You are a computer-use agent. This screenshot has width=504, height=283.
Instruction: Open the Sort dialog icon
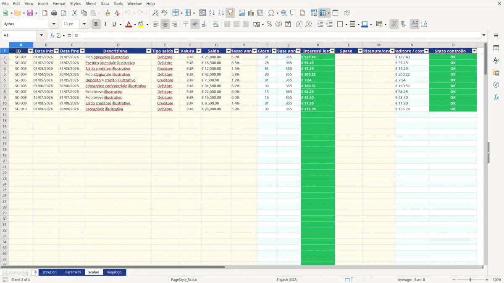[202, 13]
